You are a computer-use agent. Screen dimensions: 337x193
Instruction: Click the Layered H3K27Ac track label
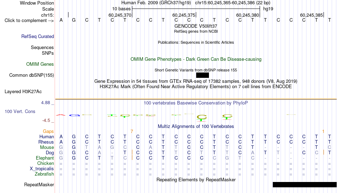pyautogui.click(x=23, y=92)
